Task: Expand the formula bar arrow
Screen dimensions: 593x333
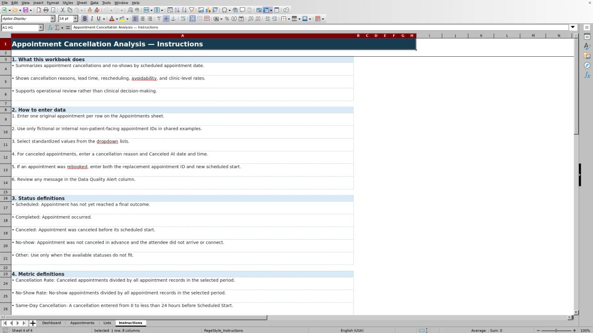Action: coord(573,27)
